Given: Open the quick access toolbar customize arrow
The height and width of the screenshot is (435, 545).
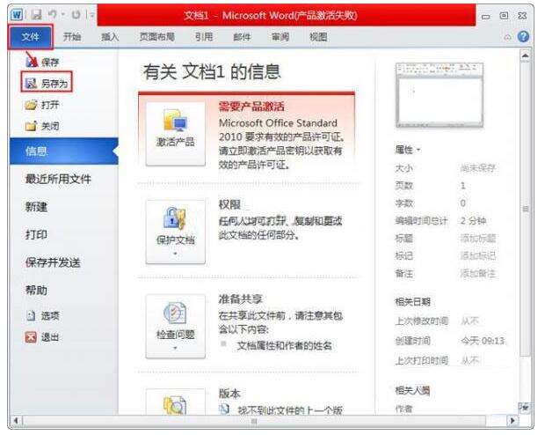Looking at the screenshot, I should [x=91, y=15].
